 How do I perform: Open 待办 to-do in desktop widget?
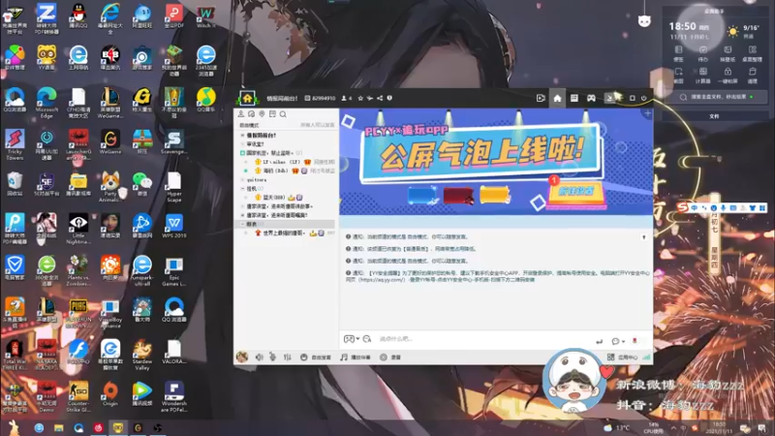click(x=703, y=53)
